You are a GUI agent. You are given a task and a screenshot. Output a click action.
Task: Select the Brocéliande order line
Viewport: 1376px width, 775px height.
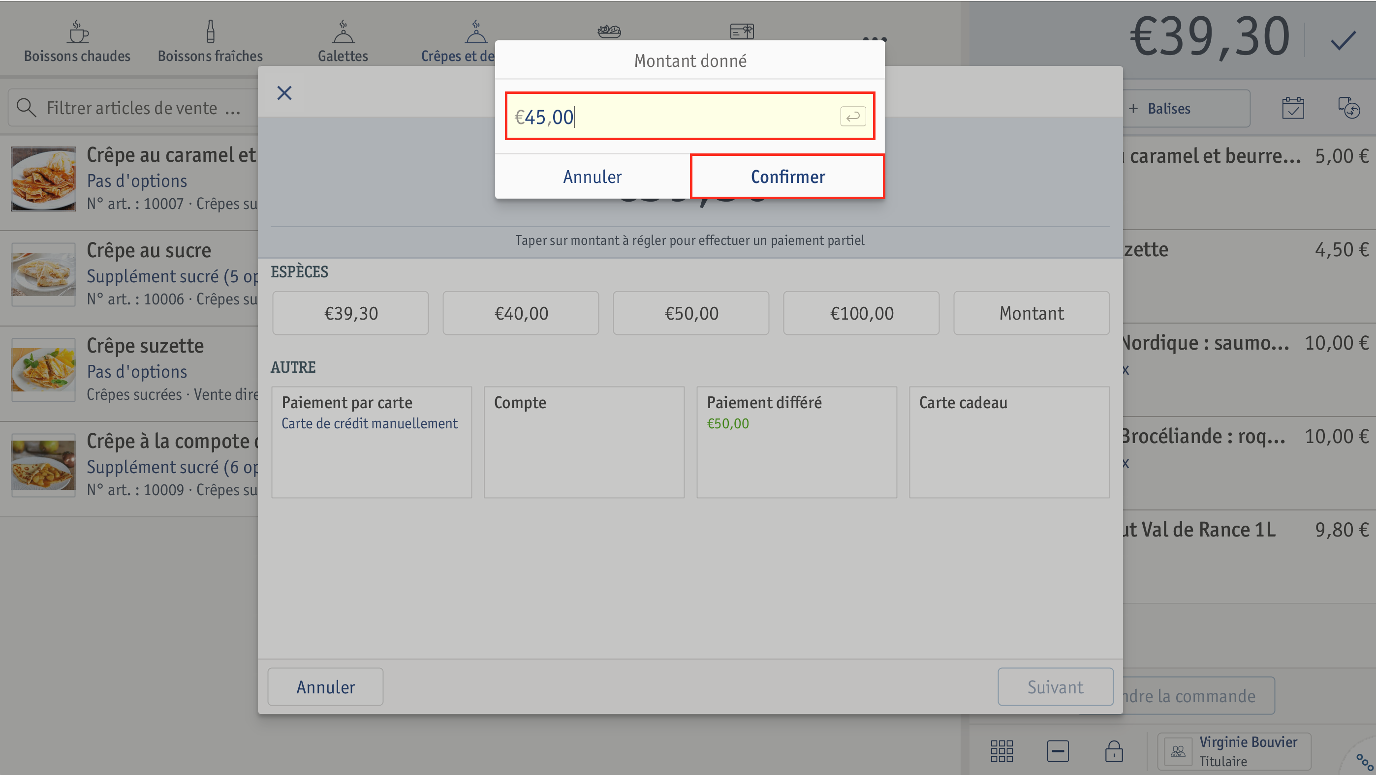[x=1250, y=463]
